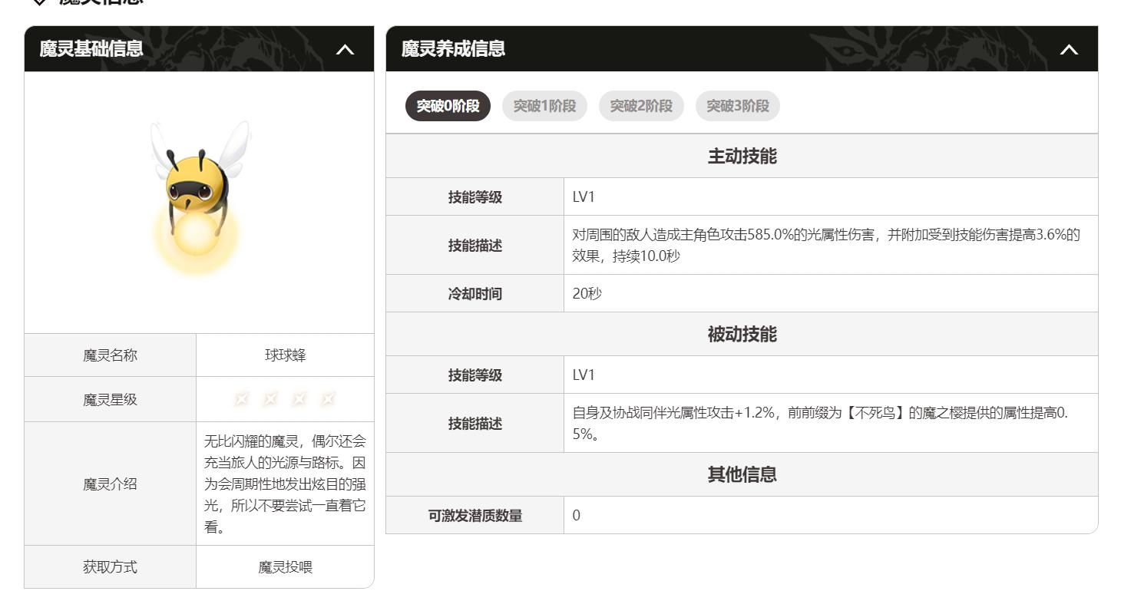
Task: Click the first star in 魔灵星级 row
Action: click(x=242, y=399)
